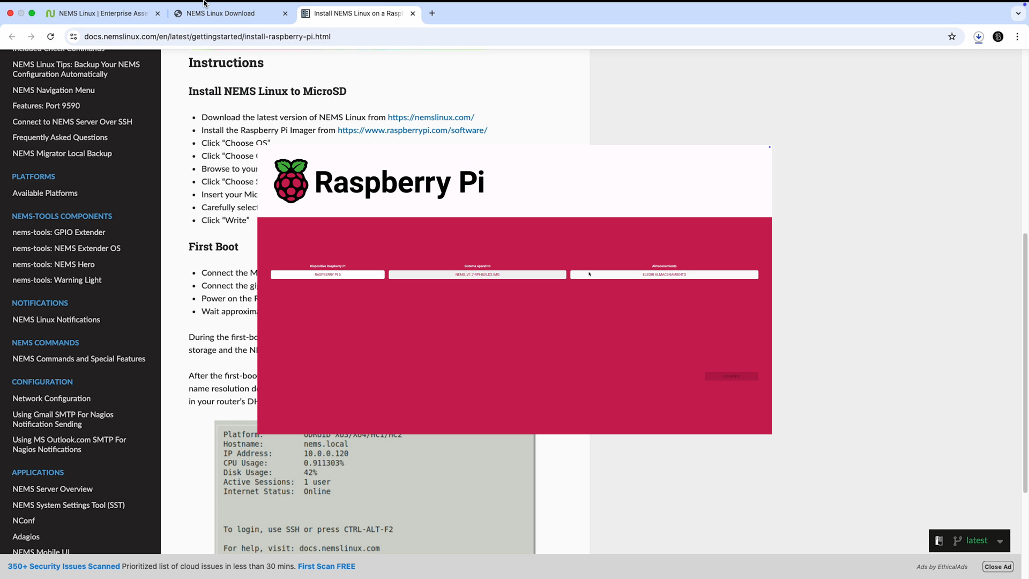Open Network Configuration sidebar link
This screenshot has width=1029, height=579.
(51, 398)
